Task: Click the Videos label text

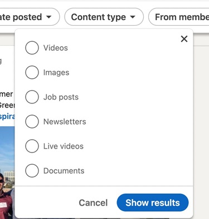Action: (x=56, y=48)
